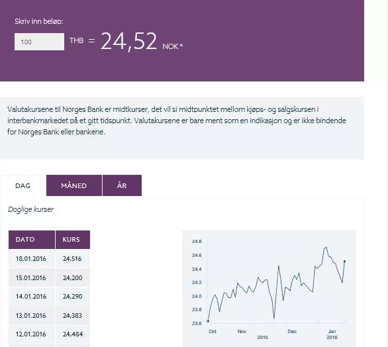Click the rate value 24,484
388x347 pixels.
coord(73,334)
